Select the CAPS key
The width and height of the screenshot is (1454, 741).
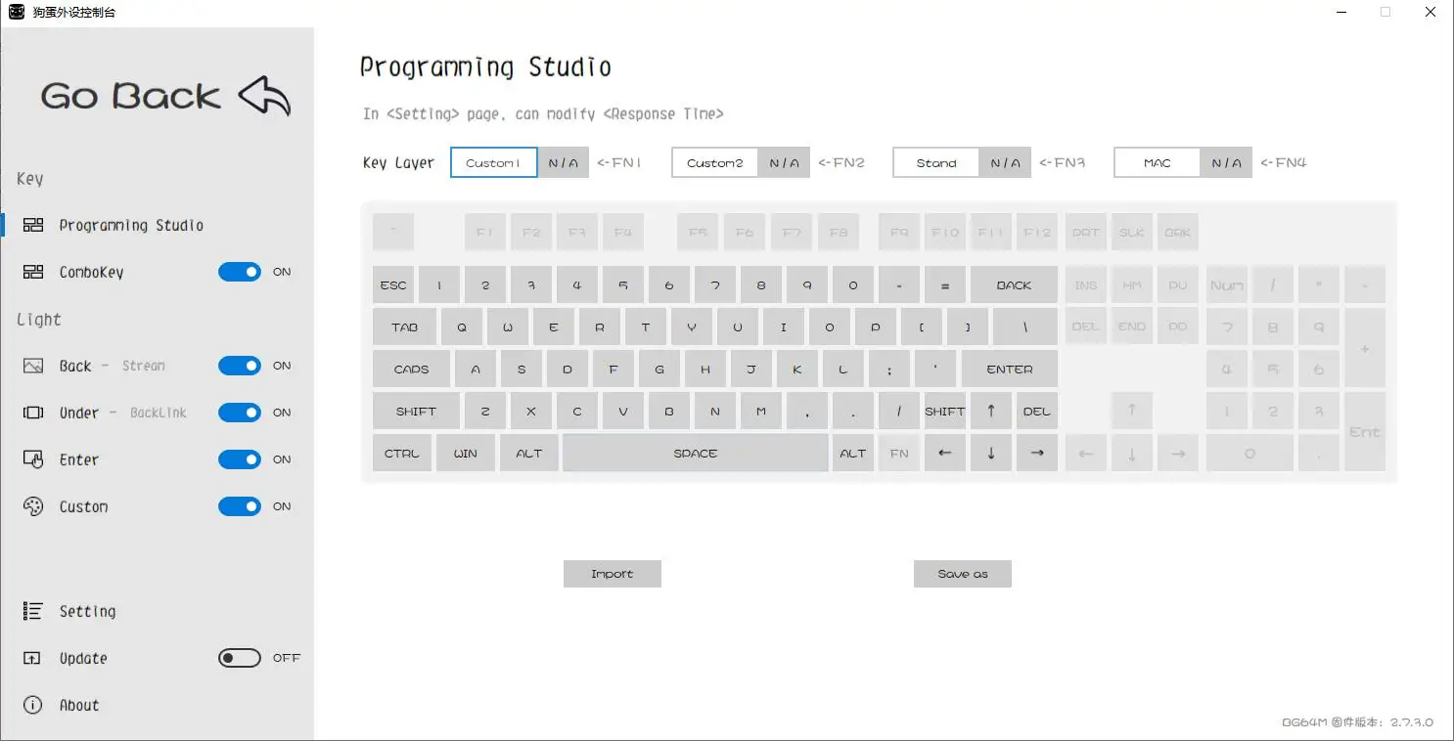click(412, 370)
